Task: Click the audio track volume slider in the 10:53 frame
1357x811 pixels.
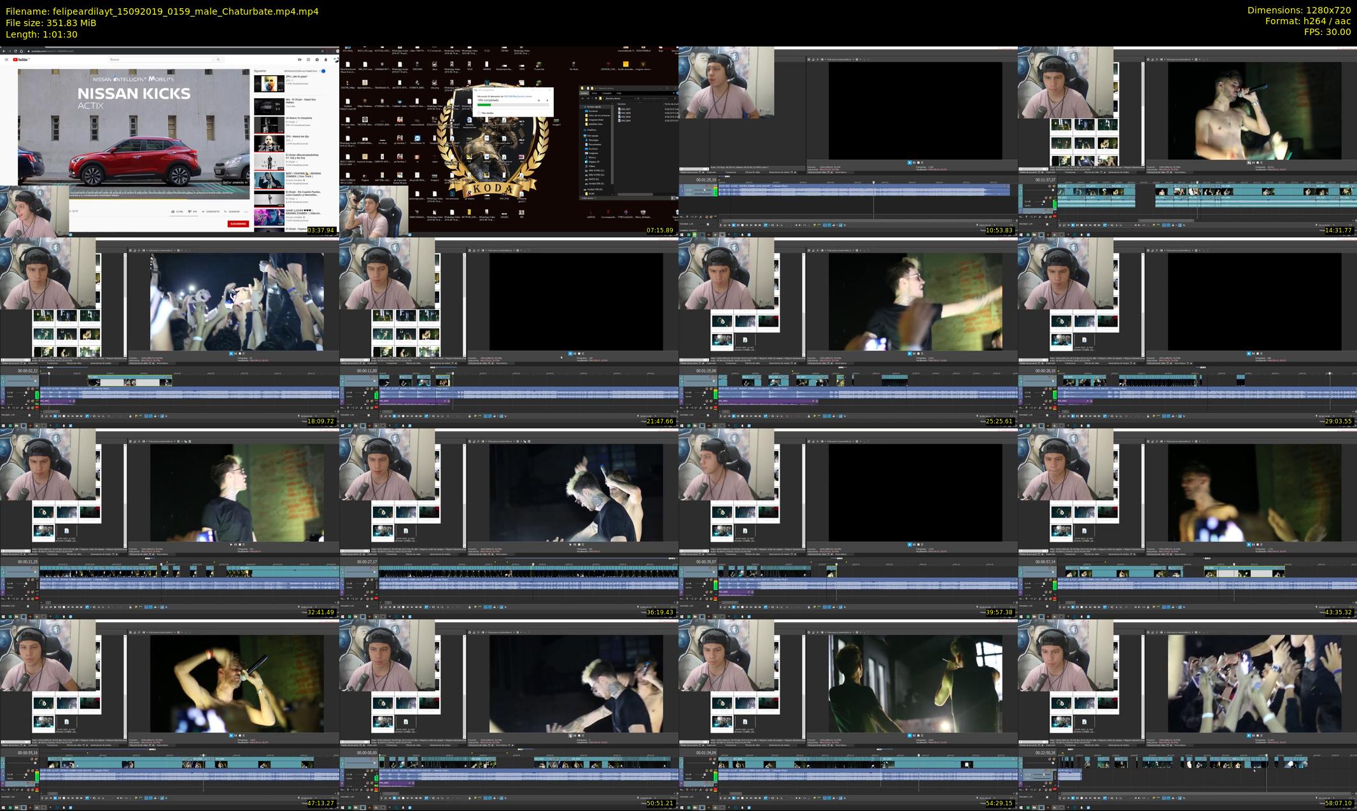Action: pyautogui.click(x=704, y=190)
